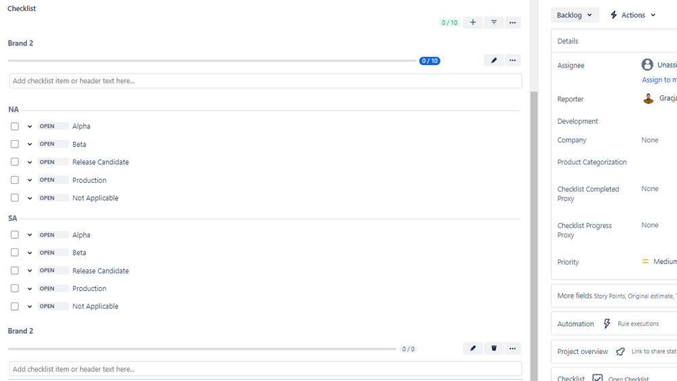Click the SA Production OPEN status badge

coord(53,288)
